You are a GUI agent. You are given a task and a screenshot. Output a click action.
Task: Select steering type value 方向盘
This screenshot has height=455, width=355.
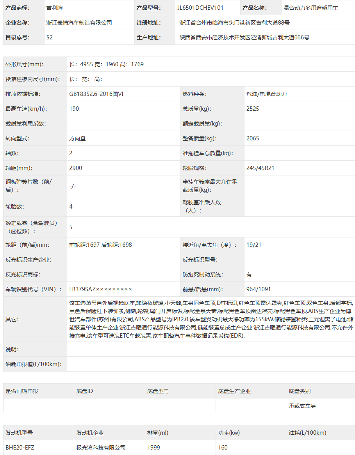point(77,138)
